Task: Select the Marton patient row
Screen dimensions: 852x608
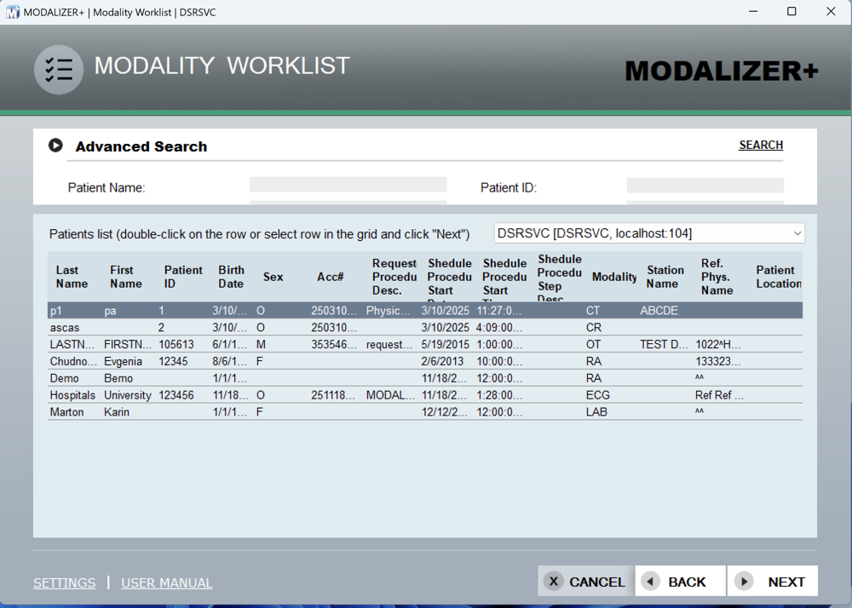Action: coord(425,411)
